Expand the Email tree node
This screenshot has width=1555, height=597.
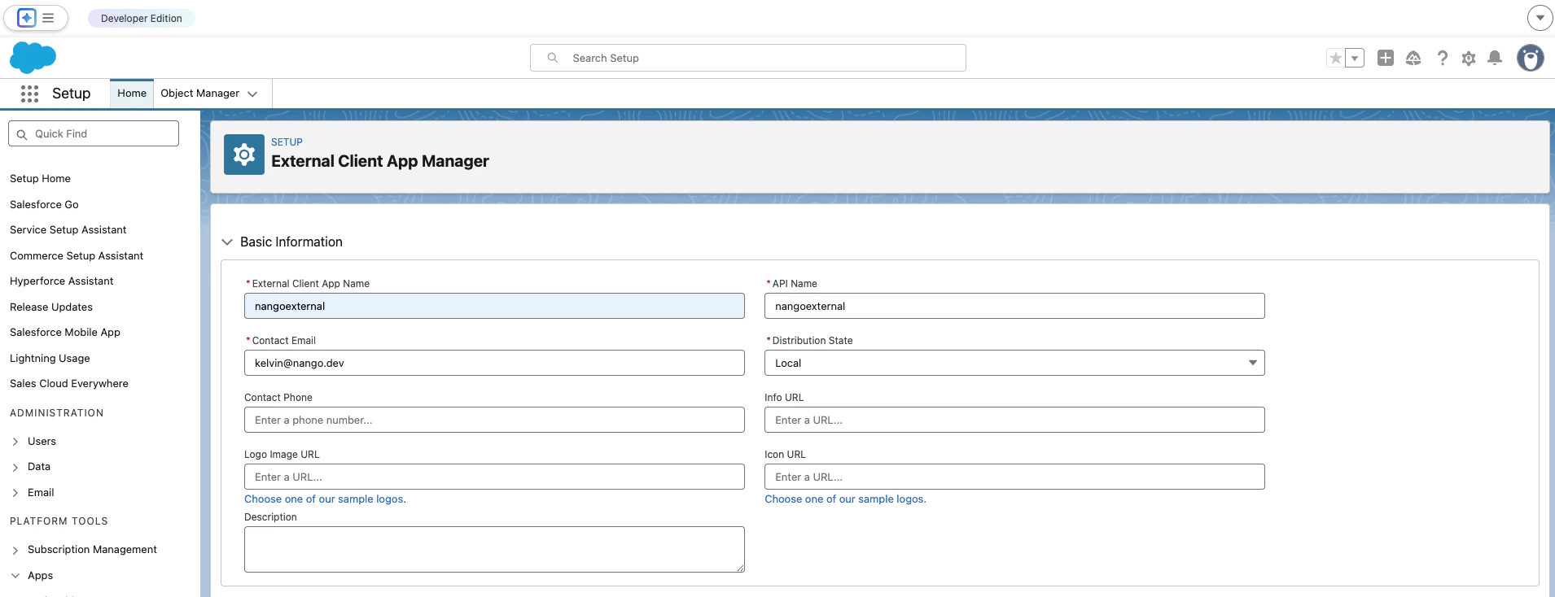[x=15, y=493]
